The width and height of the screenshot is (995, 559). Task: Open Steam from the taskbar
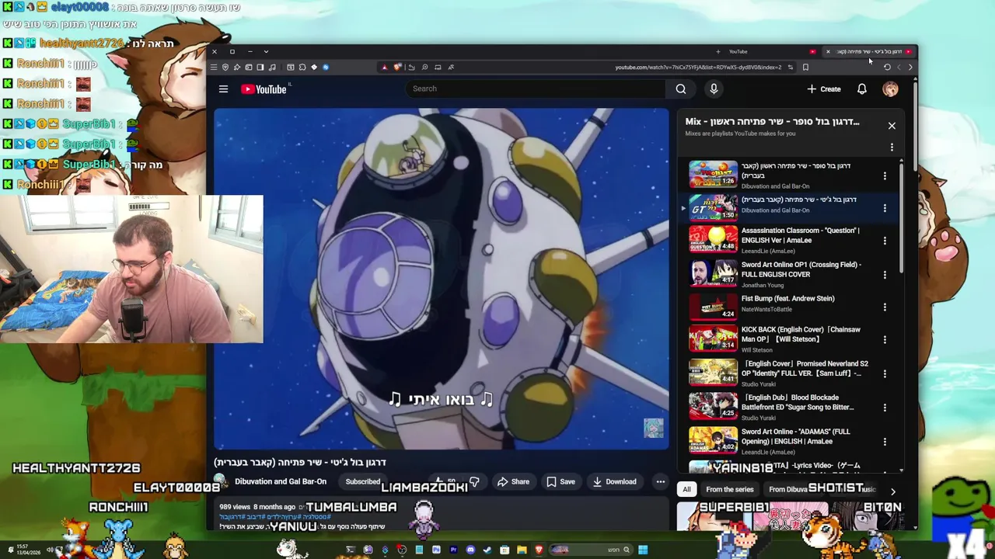487,550
